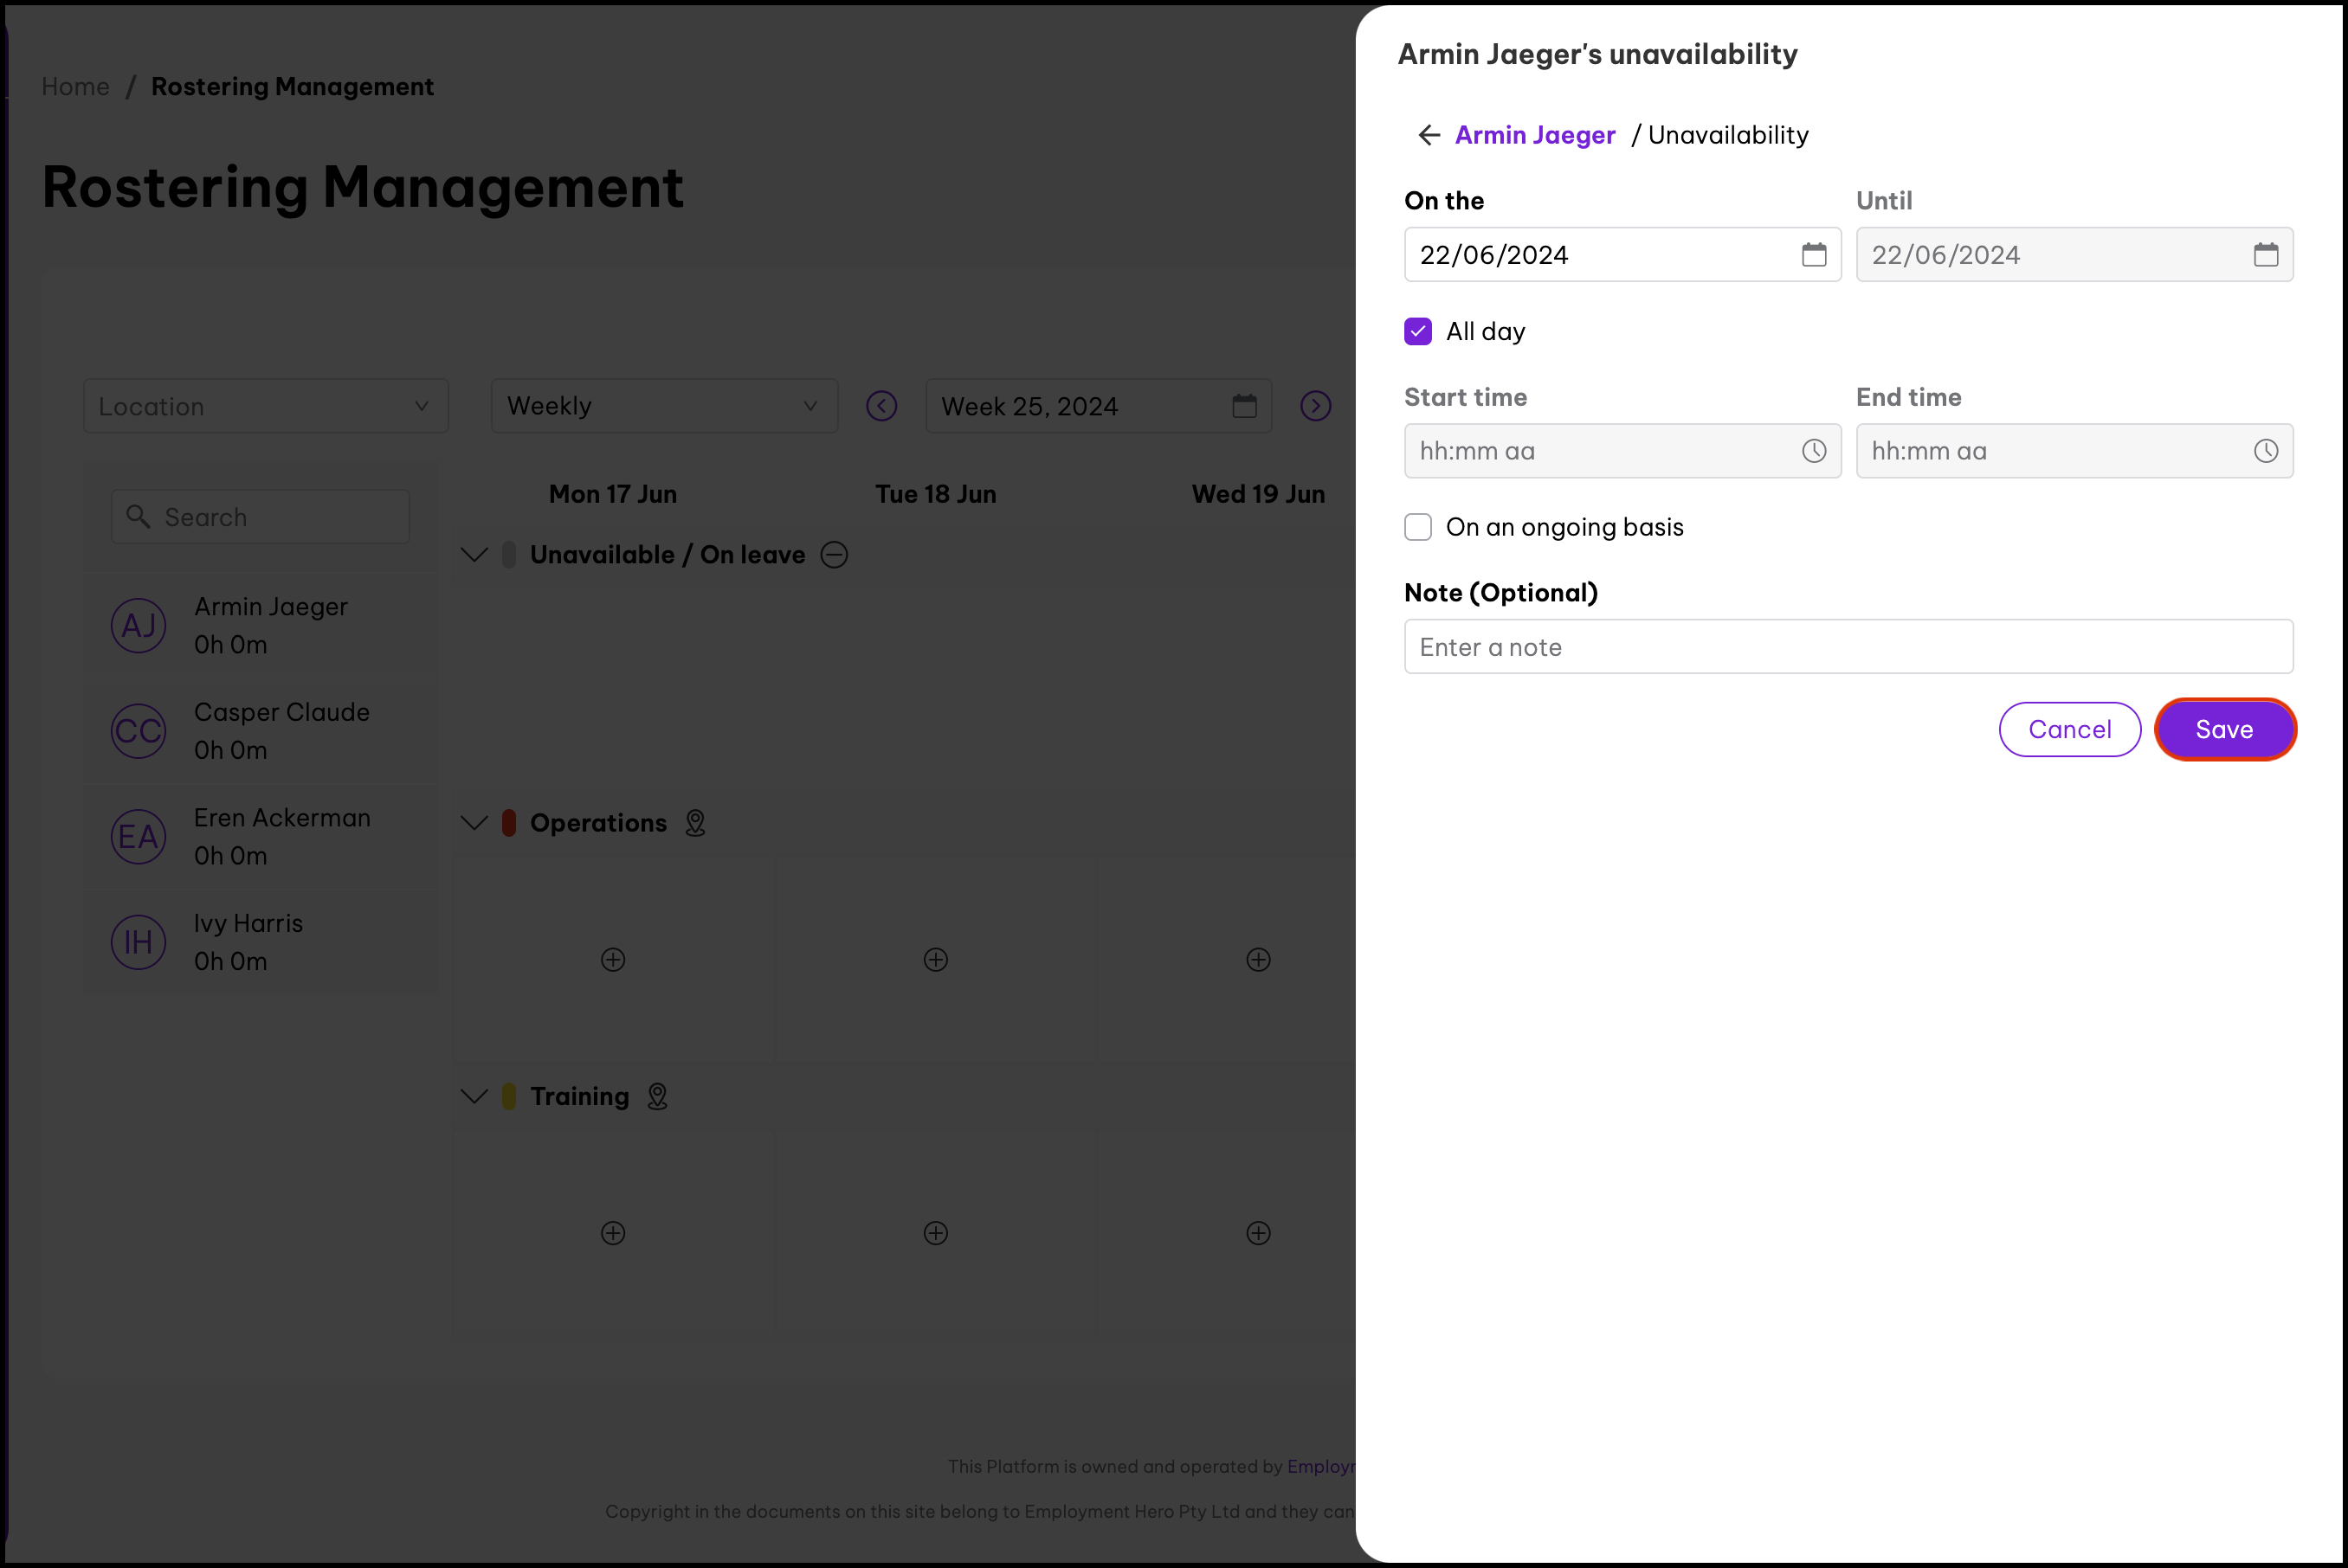
Task: Click the back arrow beside Armin Jaeger
Action: (1429, 135)
